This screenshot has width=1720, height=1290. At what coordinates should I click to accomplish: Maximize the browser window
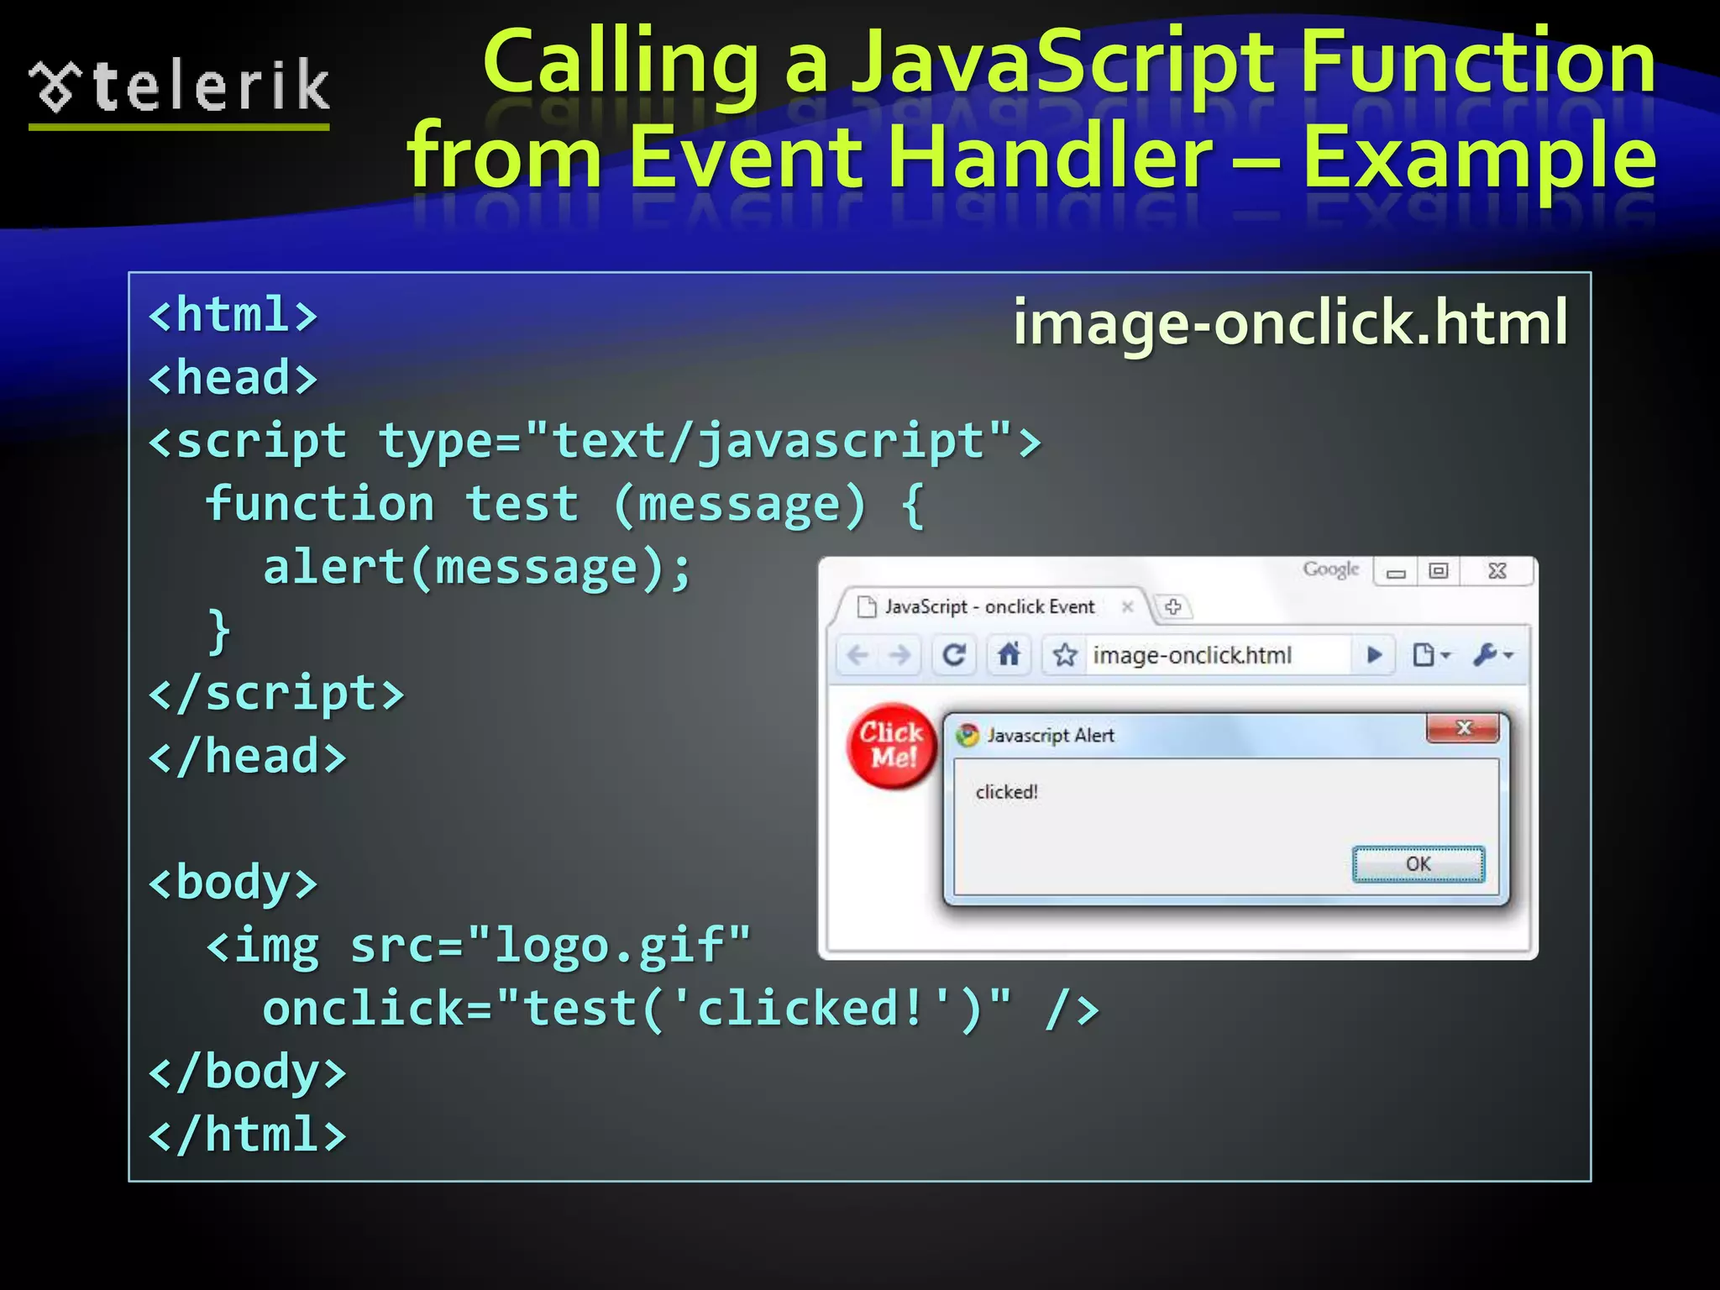coord(1439,571)
